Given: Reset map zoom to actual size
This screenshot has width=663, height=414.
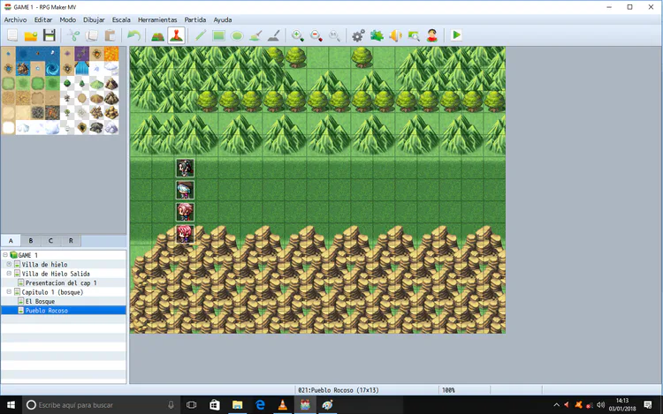Looking at the screenshot, I should coord(334,35).
